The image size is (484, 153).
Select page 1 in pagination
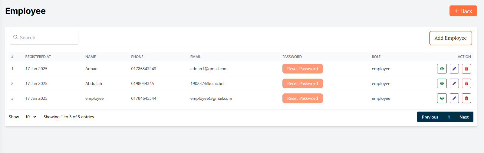click(x=449, y=117)
